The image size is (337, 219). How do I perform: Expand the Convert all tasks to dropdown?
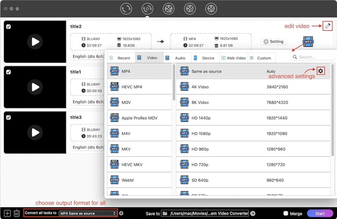pyautogui.click(x=88, y=213)
